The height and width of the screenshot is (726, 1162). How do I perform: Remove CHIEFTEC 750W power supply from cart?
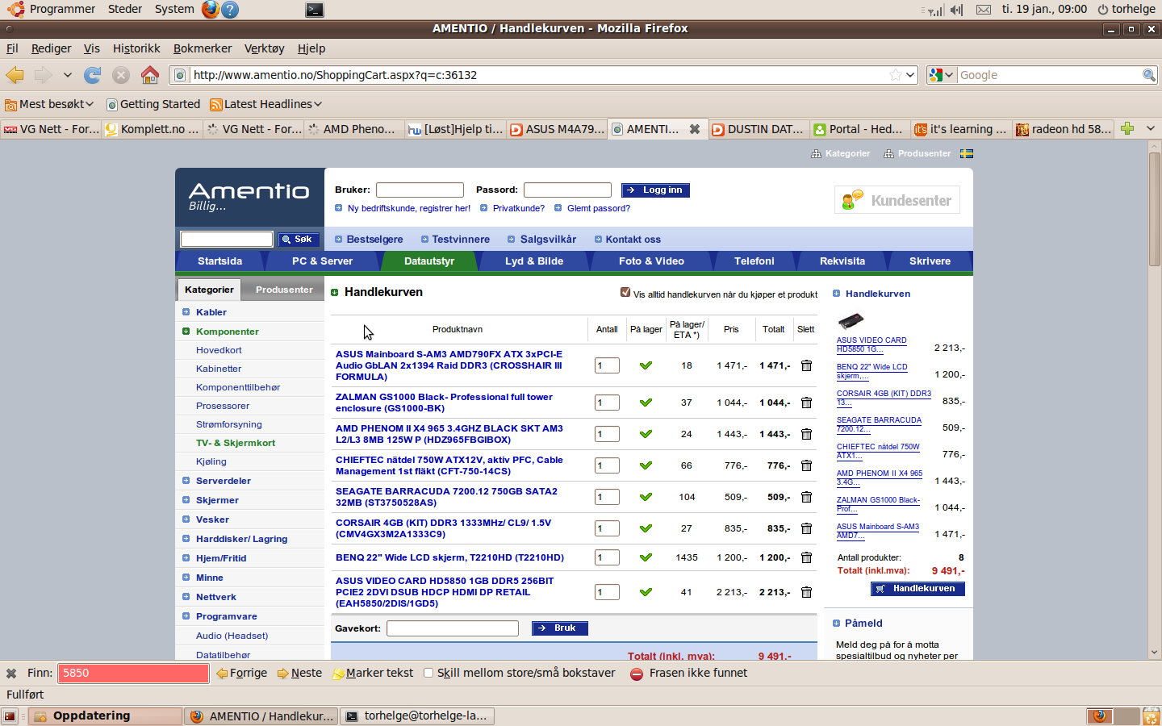[806, 465]
